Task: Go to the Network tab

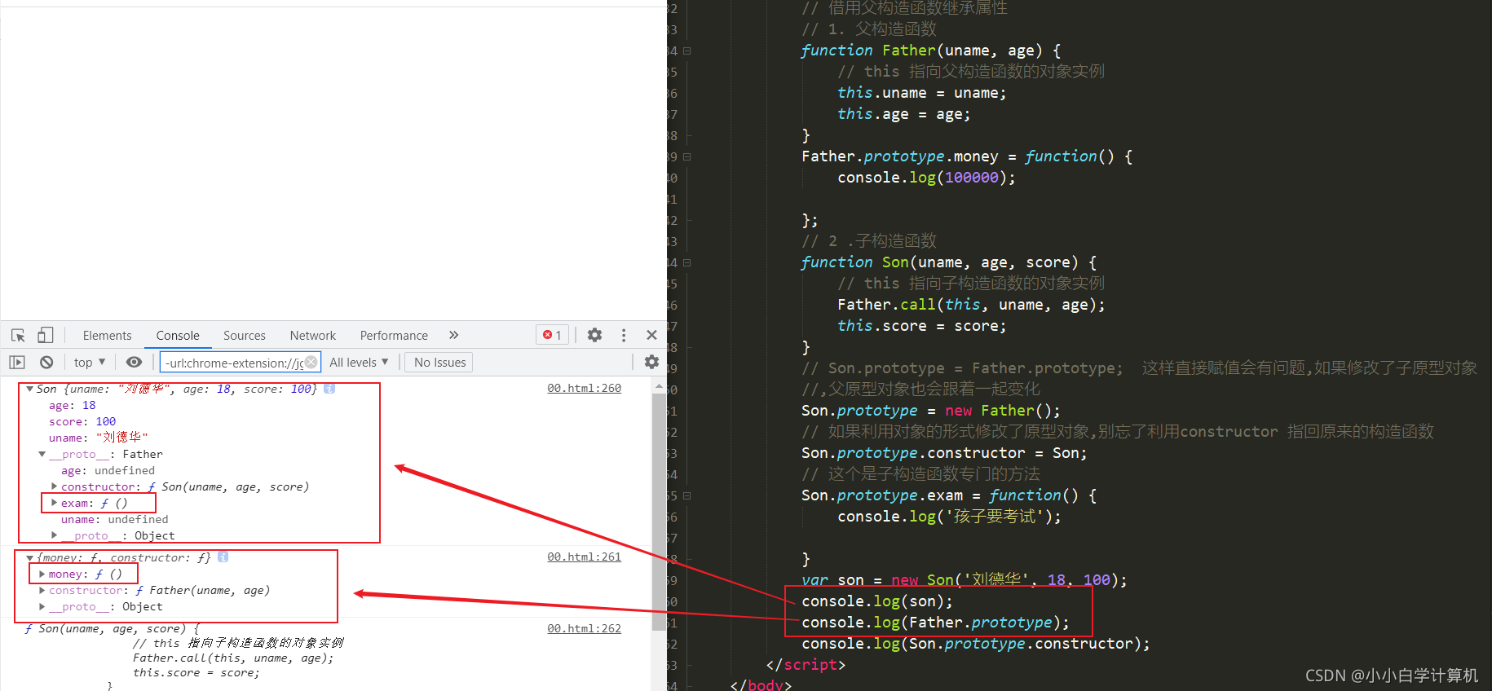Action: click(x=313, y=335)
